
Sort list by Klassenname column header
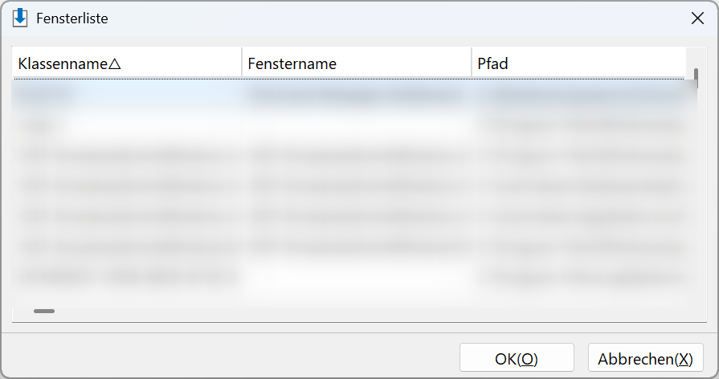[x=127, y=63]
